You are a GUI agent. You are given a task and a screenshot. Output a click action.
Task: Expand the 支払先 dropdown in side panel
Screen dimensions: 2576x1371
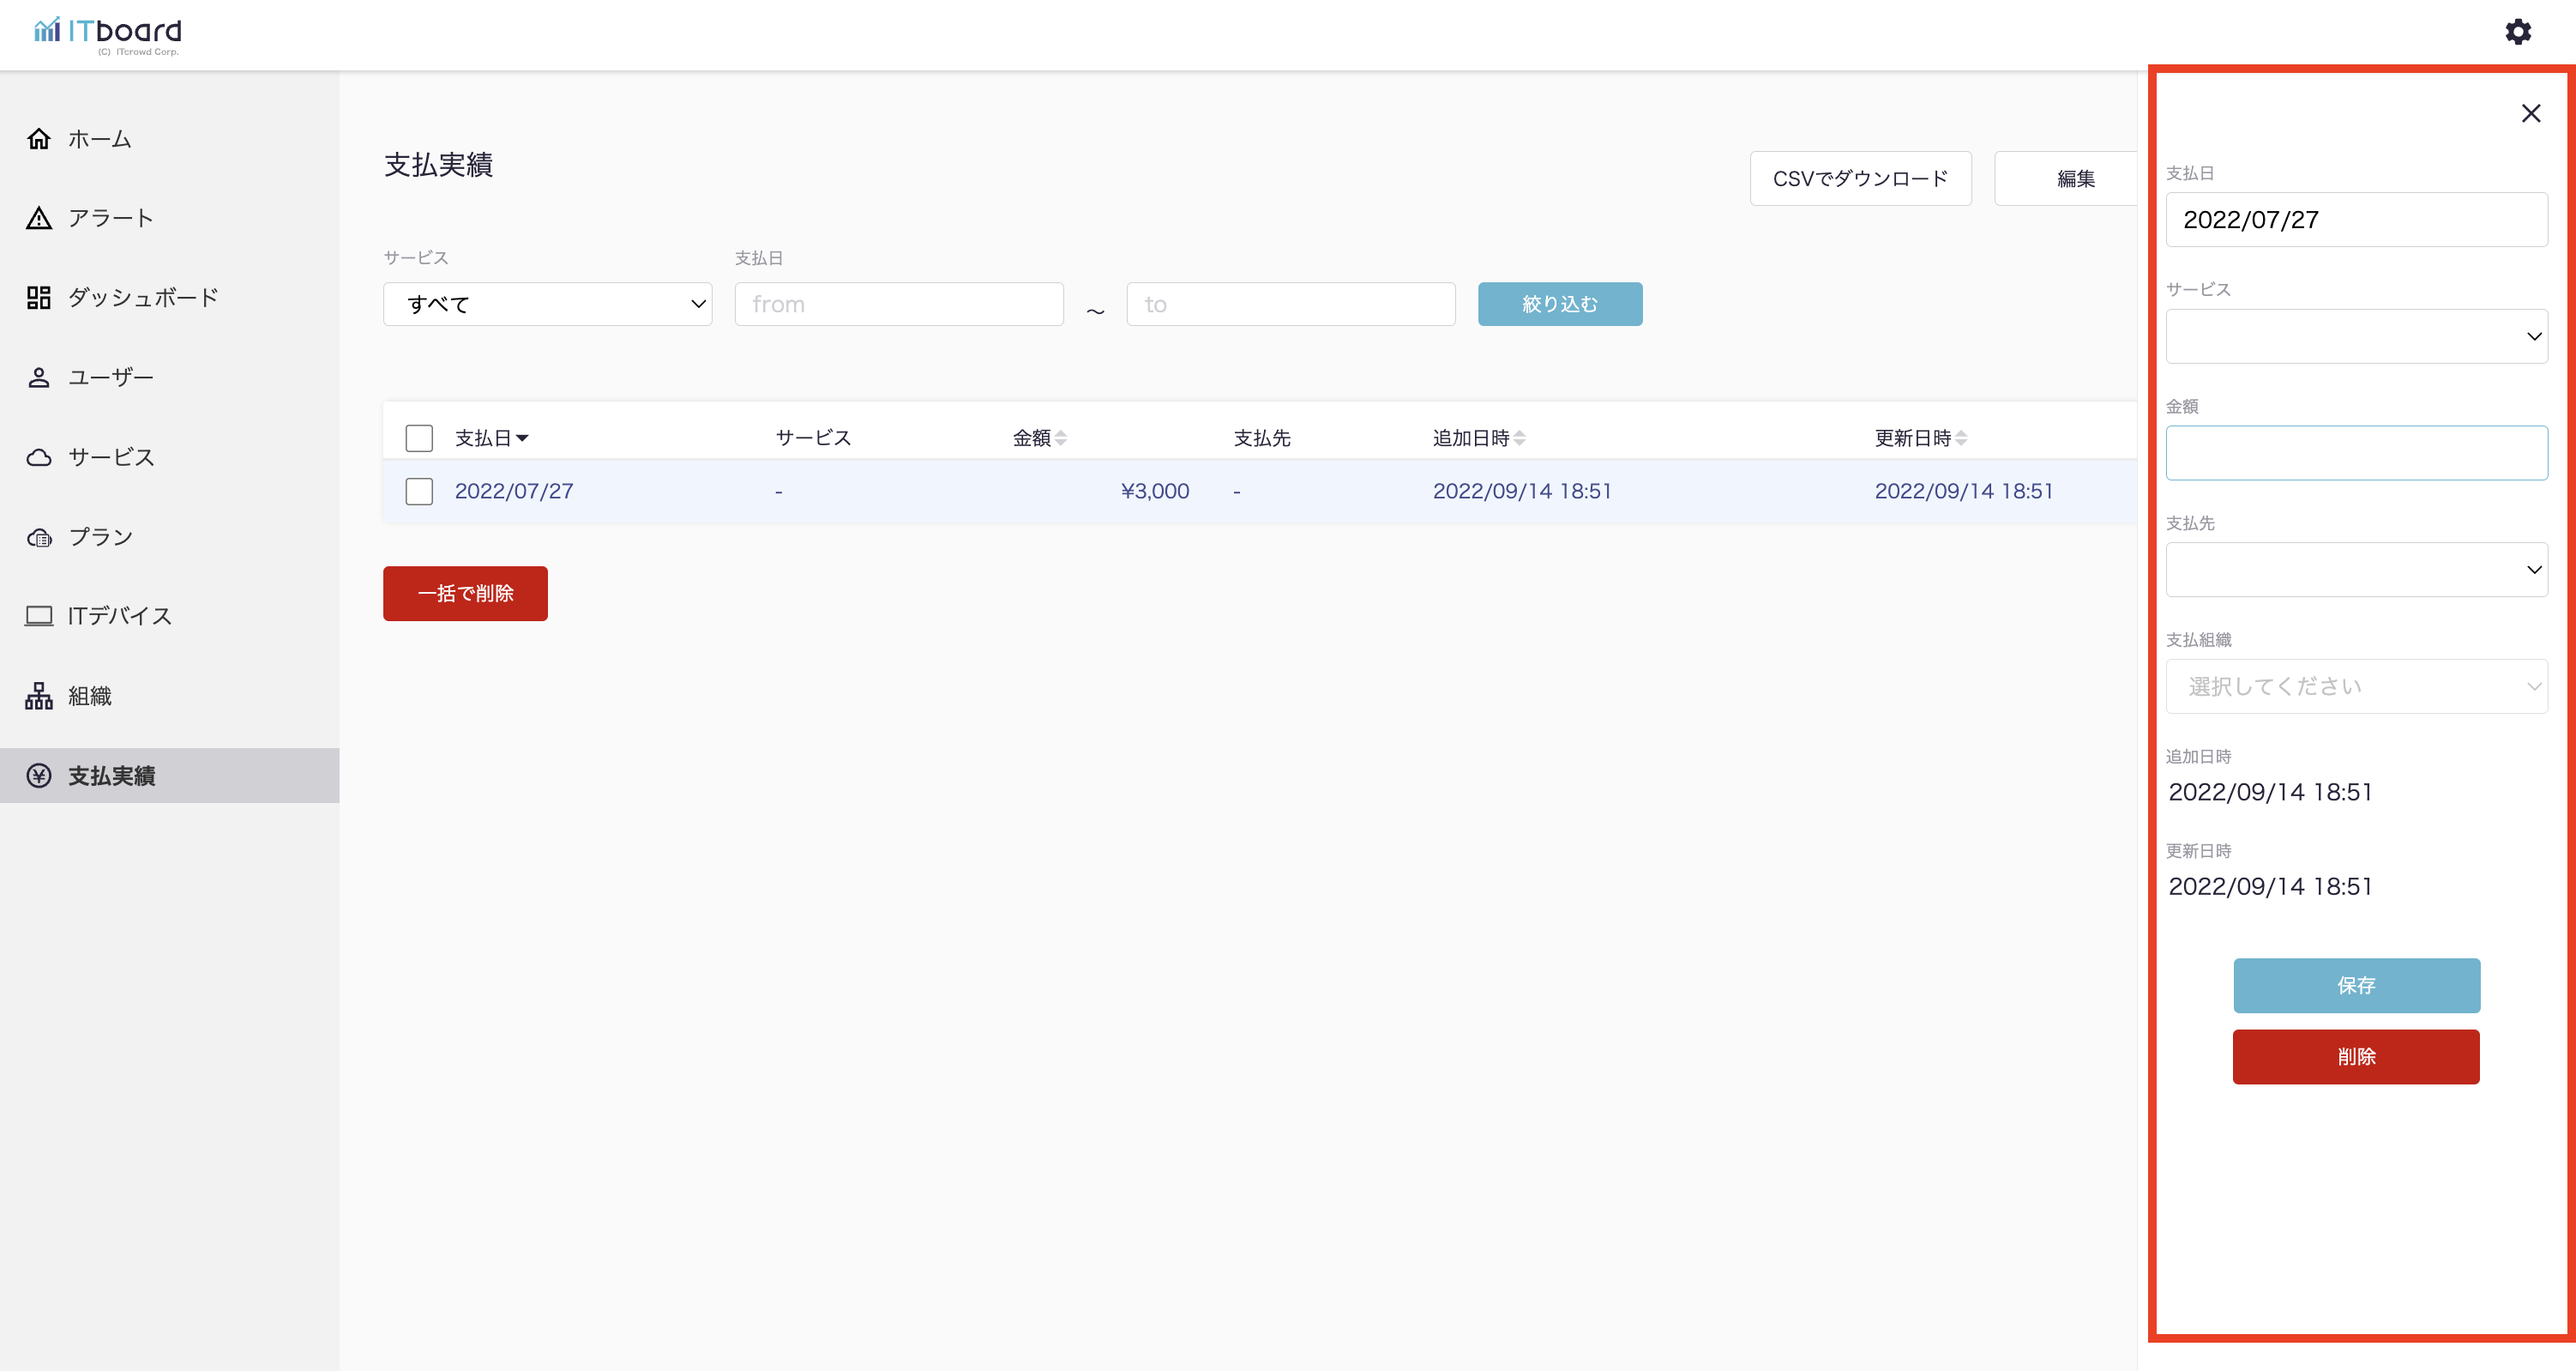click(x=2355, y=570)
